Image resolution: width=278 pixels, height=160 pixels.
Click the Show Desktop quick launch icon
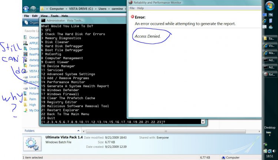point(265,15)
